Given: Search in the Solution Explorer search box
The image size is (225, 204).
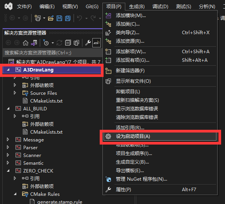Looking at the screenshot, I should click(52, 53).
